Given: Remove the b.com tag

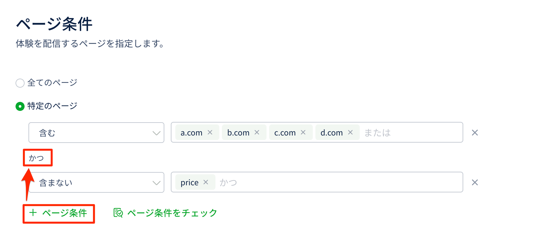Looking at the screenshot, I should tap(257, 132).
